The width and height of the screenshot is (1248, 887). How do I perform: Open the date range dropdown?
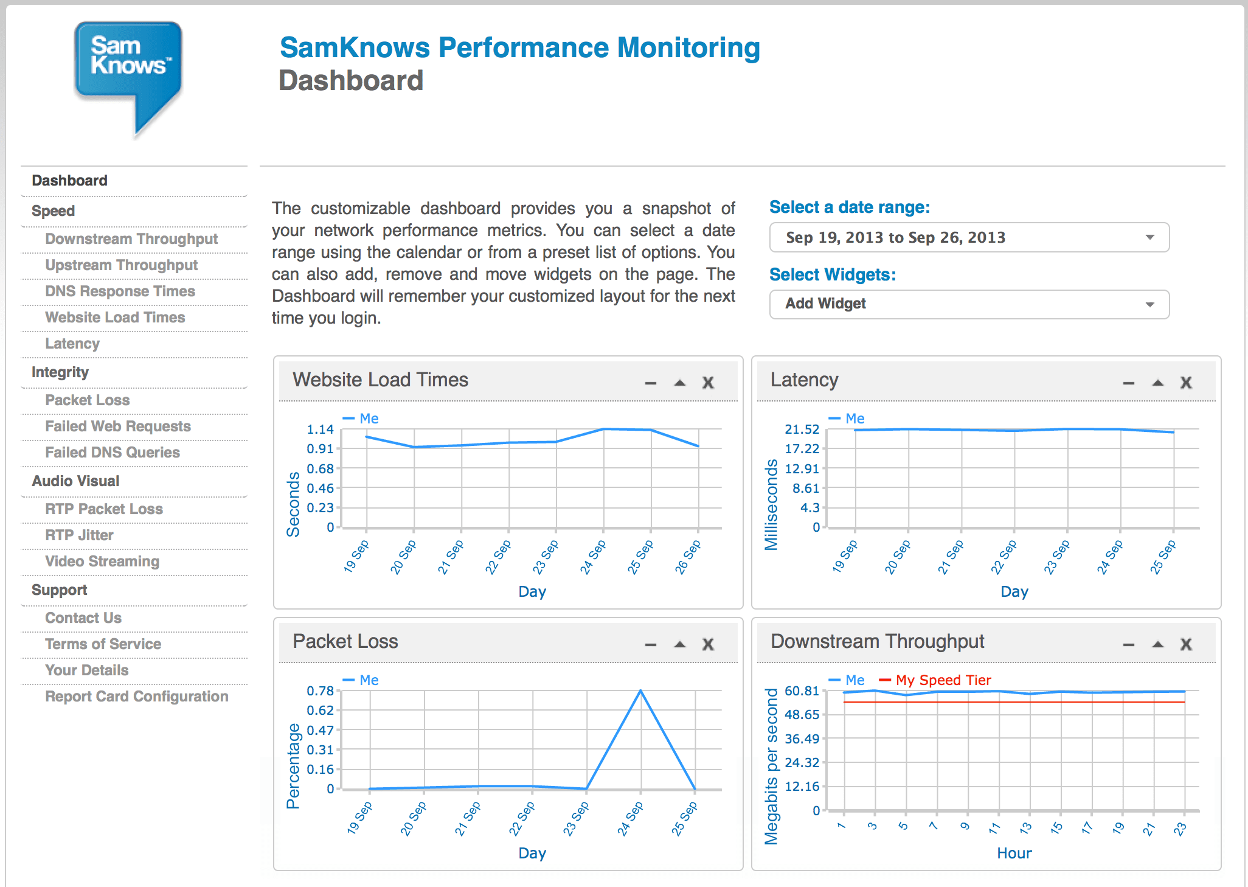[969, 237]
